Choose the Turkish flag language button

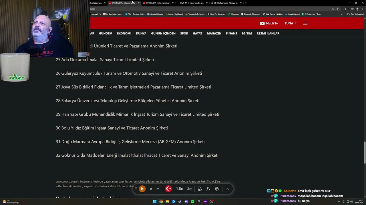click(x=168, y=189)
